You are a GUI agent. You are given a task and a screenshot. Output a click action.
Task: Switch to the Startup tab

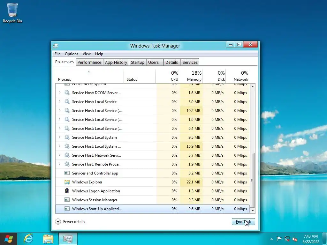(x=137, y=62)
